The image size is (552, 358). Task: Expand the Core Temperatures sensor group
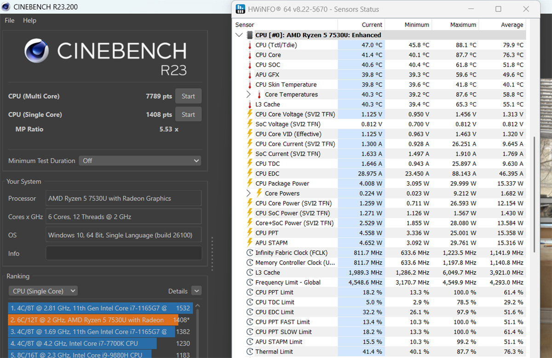click(249, 94)
